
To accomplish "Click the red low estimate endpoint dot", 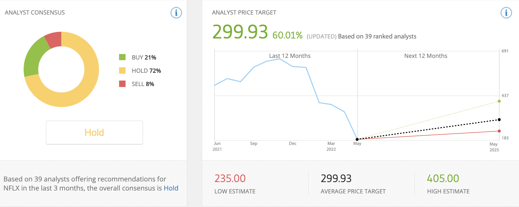I will (x=499, y=131).
